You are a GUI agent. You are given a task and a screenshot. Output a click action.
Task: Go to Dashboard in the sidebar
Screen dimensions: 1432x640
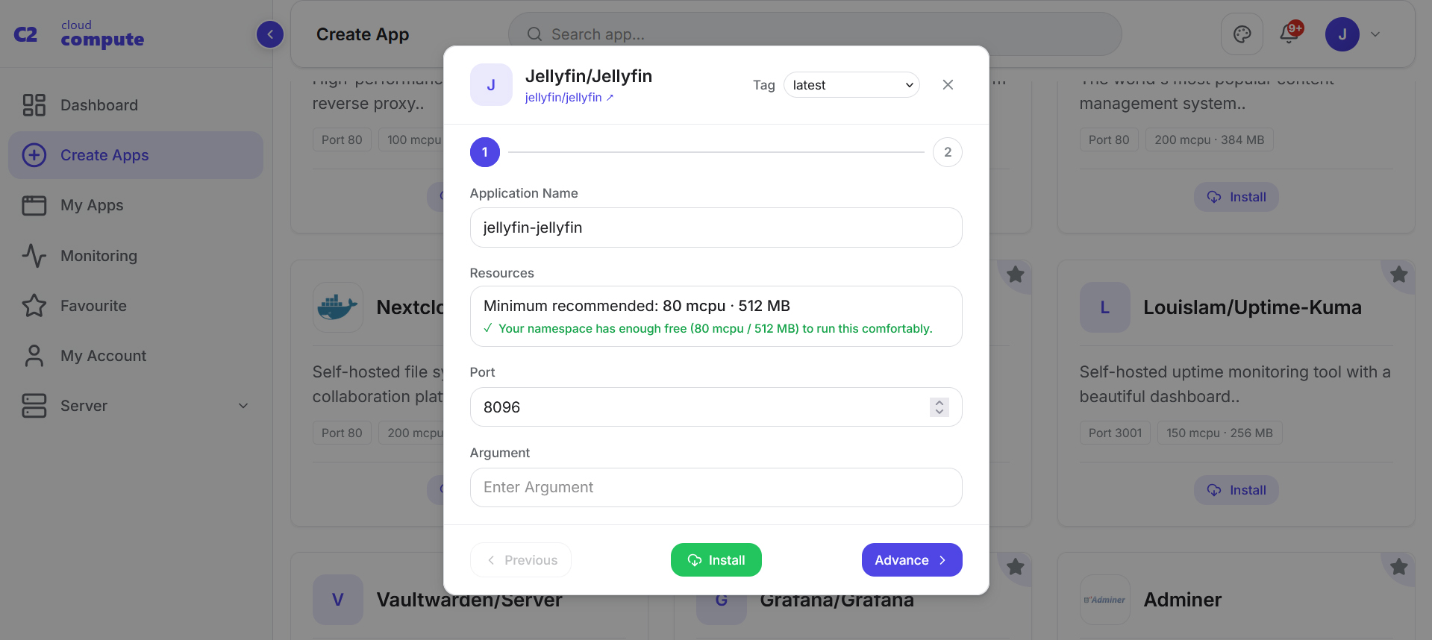coord(136,105)
